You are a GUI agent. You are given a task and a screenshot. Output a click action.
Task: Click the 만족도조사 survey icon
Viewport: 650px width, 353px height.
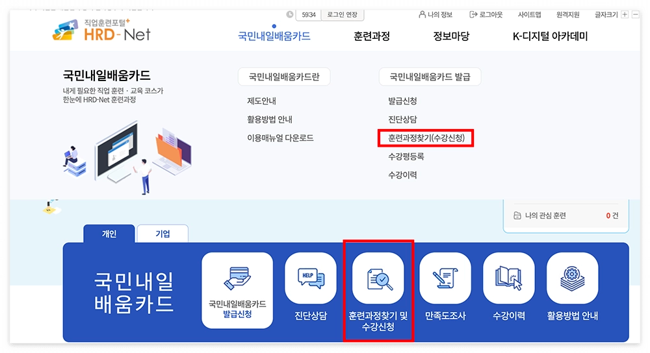coord(445,278)
